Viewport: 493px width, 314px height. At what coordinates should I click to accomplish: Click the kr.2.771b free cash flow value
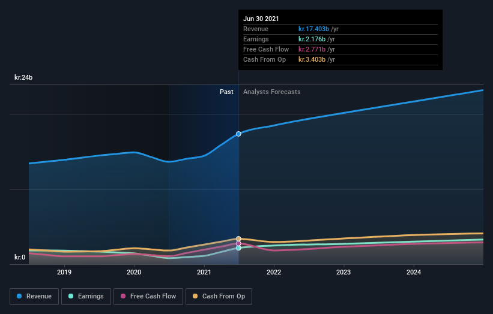pos(312,49)
